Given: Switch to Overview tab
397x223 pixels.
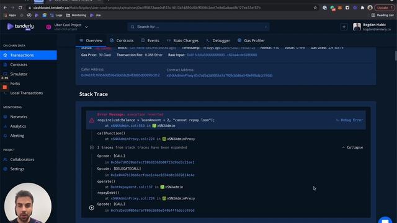Looking at the screenshot, I should click(x=91, y=40).
